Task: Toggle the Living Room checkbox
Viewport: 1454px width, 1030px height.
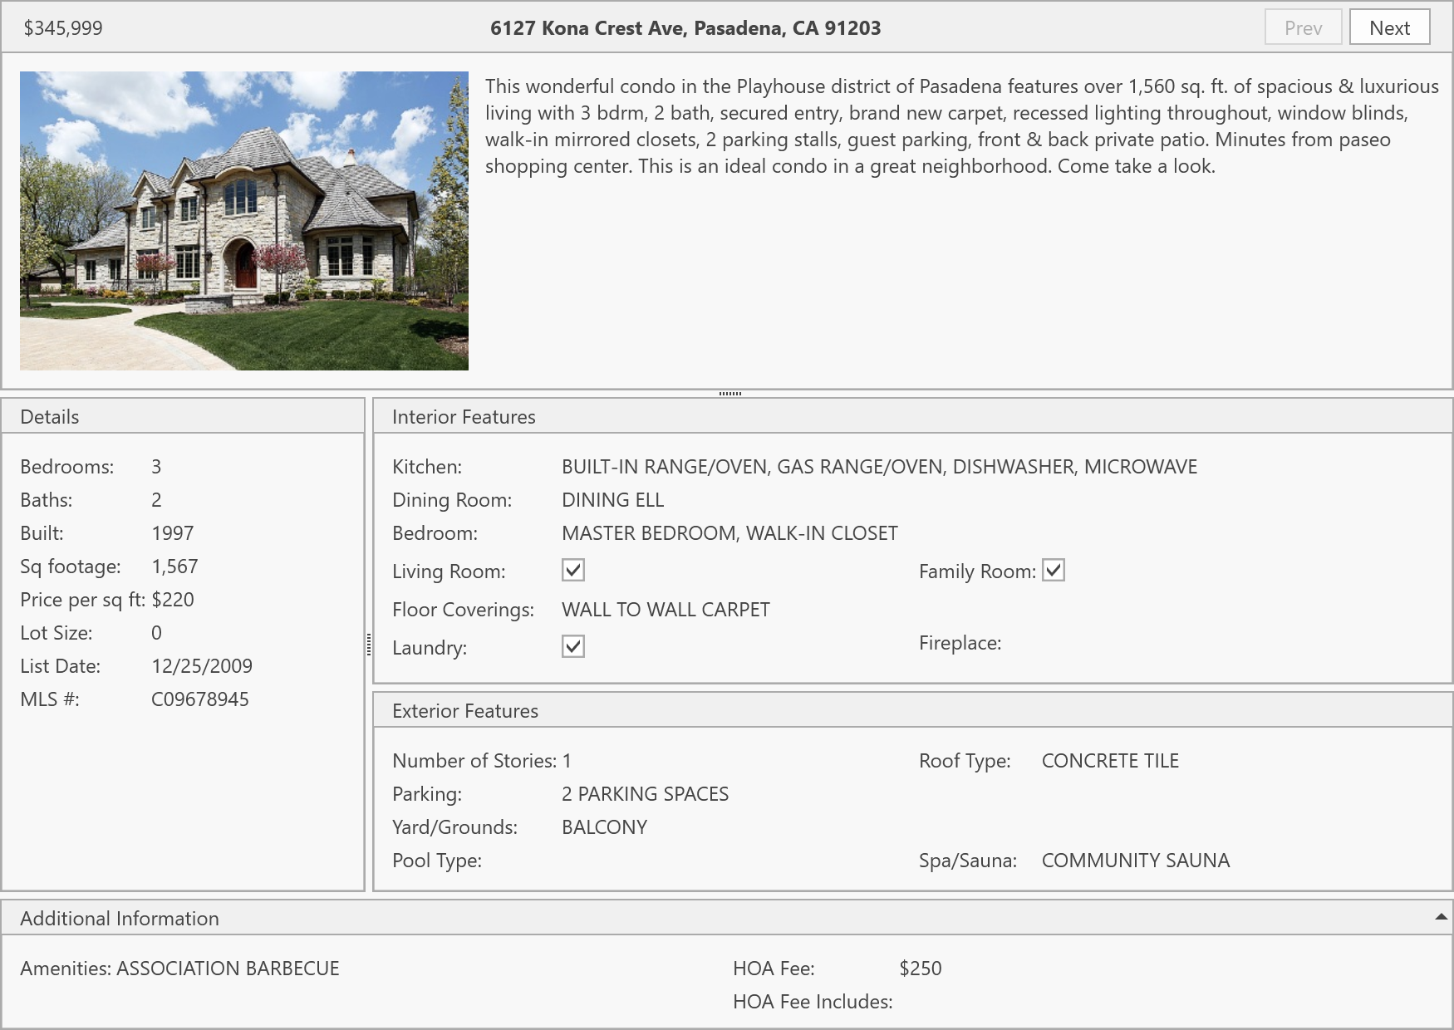Action: (x=573, y=570)
